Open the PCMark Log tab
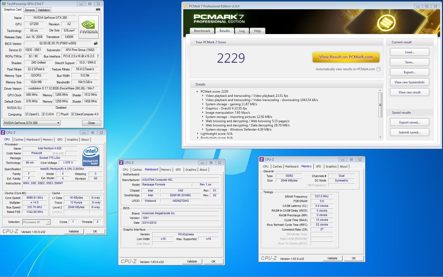The image size is (443, 277). [242, 31]
